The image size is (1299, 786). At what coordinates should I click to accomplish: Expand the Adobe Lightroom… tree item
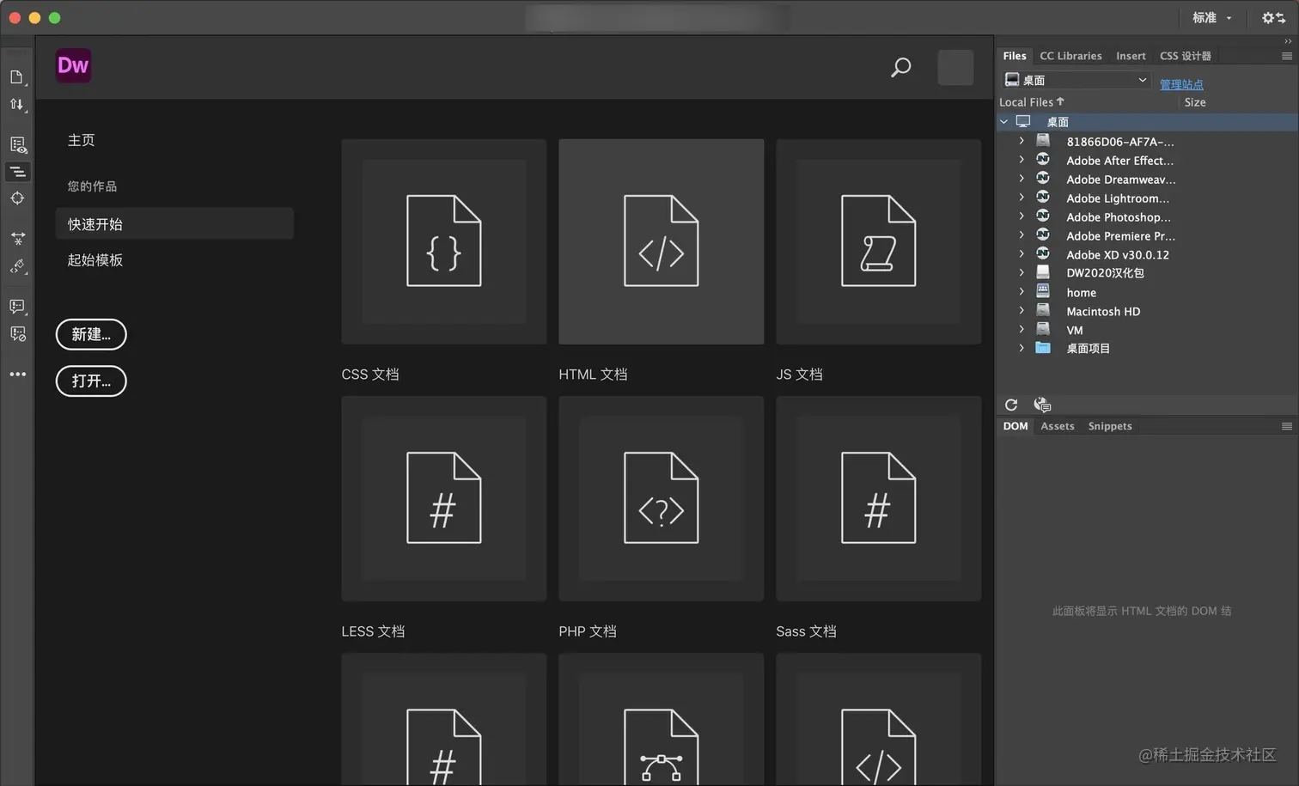[1022, 198]
